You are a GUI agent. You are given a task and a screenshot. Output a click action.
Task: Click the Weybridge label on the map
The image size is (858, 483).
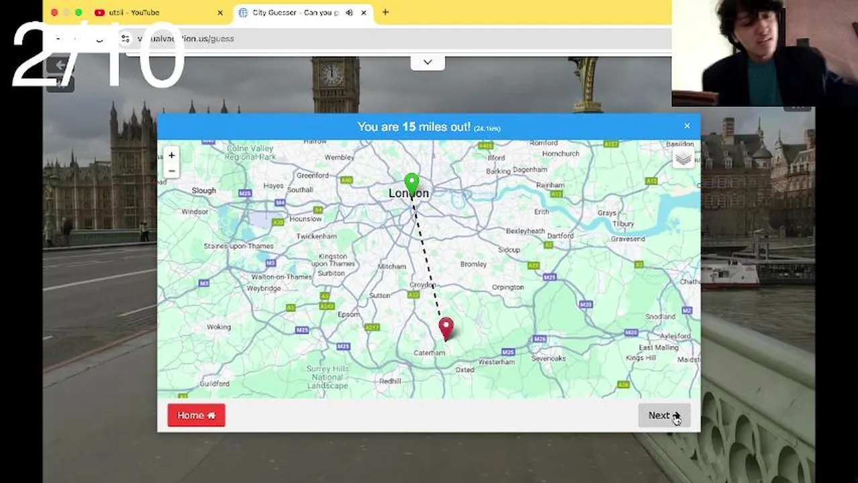coord(264,288)
